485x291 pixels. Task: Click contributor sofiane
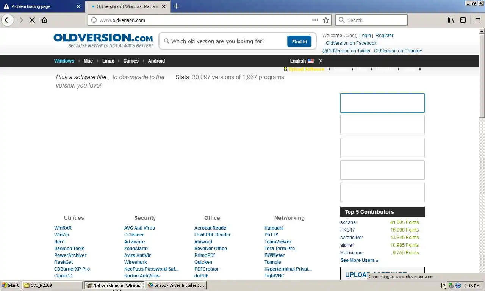pyautogui.click(x=348, y=222)
